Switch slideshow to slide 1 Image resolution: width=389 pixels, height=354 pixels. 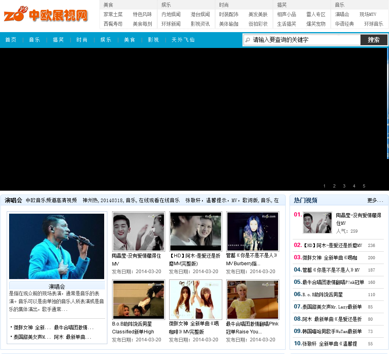(x=324, y=186)
